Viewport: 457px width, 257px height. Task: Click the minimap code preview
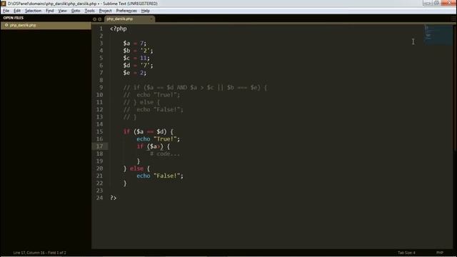pyautogui.click(x=438, y=35)
